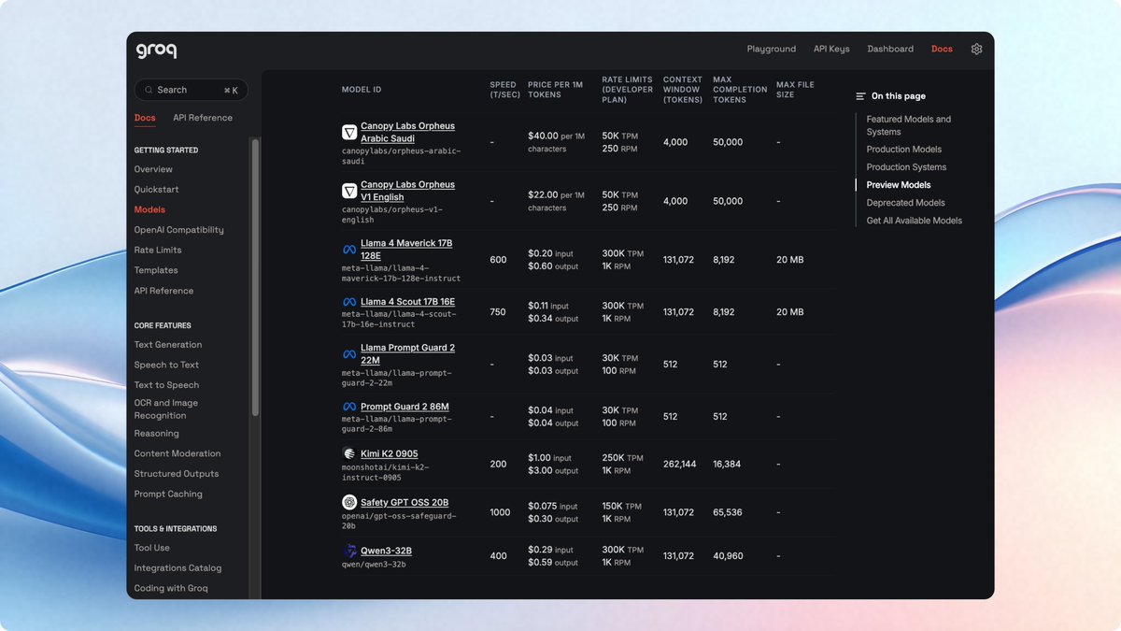Open Speech to Text docs
Viewport: 1121px width, 631px height.
(x=166, y=365)
